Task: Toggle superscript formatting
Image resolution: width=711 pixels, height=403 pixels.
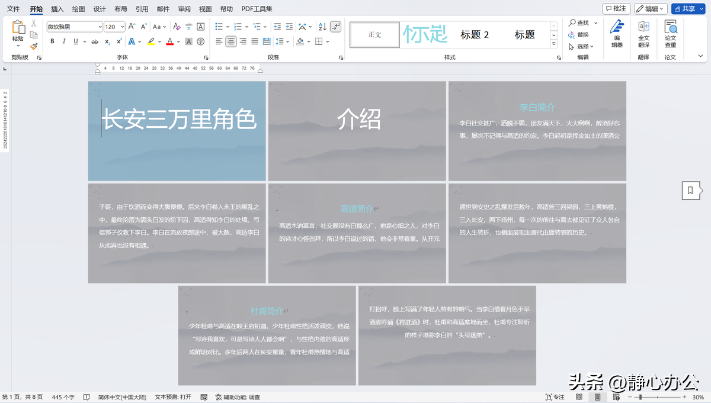Action: click(119, 41)
